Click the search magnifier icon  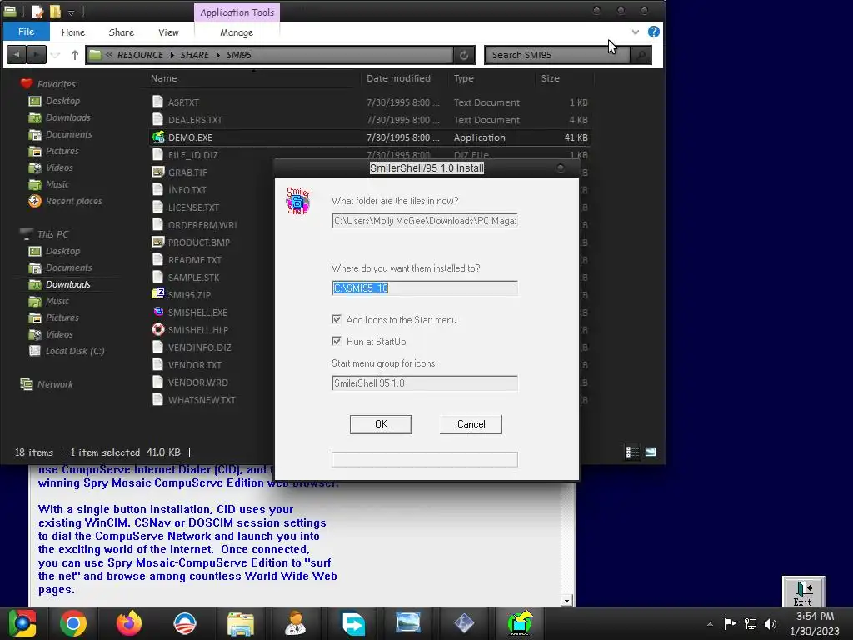pos(641,54)
